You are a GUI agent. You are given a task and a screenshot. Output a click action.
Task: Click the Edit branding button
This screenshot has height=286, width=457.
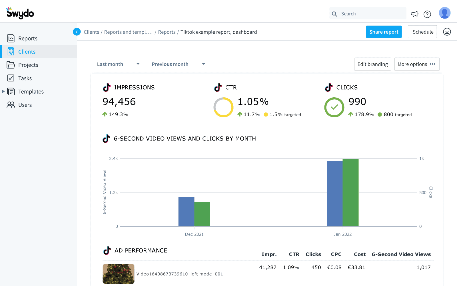(372, 64)
